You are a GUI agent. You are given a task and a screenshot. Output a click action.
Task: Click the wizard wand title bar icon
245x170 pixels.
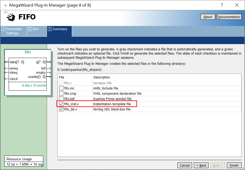pyautogui.click(x=5, y=5)
